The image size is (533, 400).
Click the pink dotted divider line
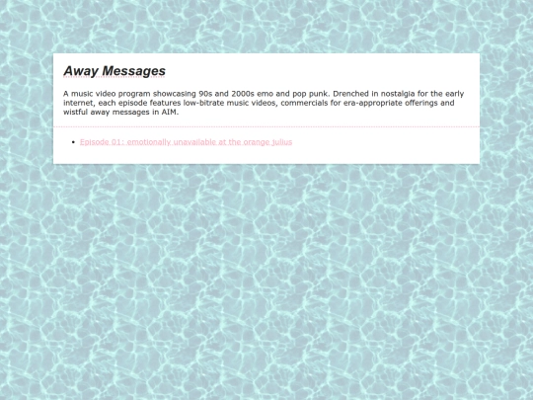click(x=266, y=126)
